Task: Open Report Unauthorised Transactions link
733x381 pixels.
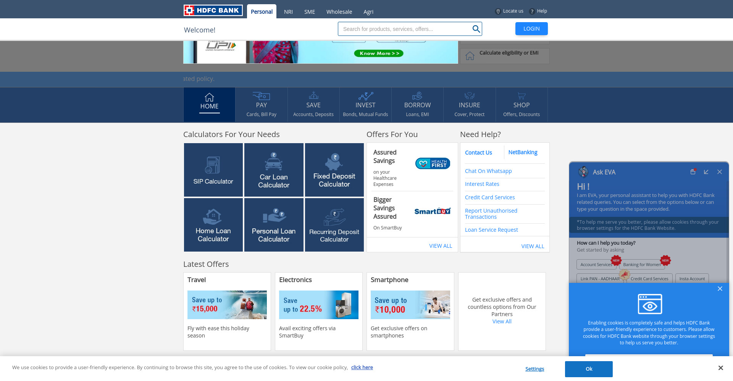Action: [491, 214]
